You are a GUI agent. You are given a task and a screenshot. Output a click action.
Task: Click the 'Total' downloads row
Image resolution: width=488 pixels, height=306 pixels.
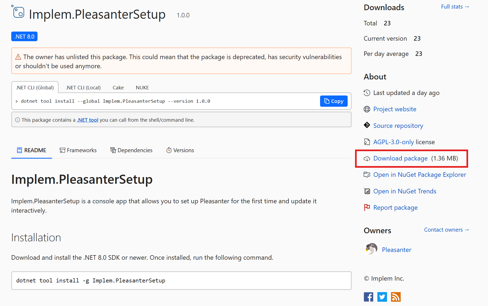[x=377, y=23]
